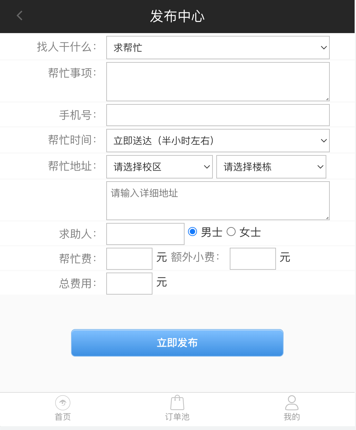This screenshot has height=430, width=356.
Task: Click resize grip of detailed address textarea
Action: click(x=327, y=218)
